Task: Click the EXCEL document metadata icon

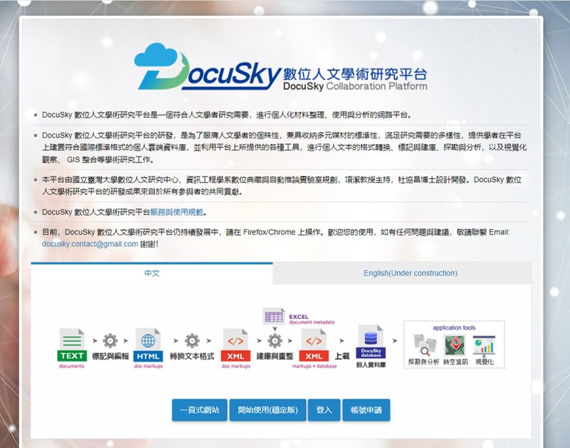Action: coord(274,316)
